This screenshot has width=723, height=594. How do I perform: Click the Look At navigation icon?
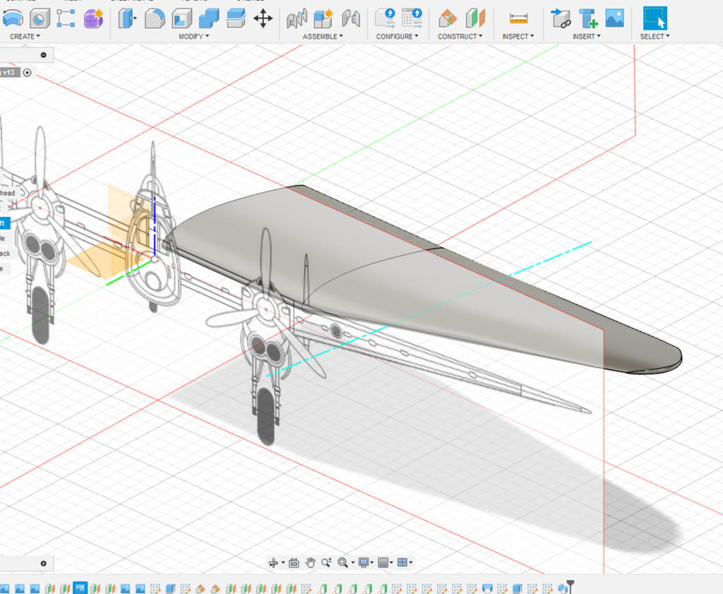[294, 562]
